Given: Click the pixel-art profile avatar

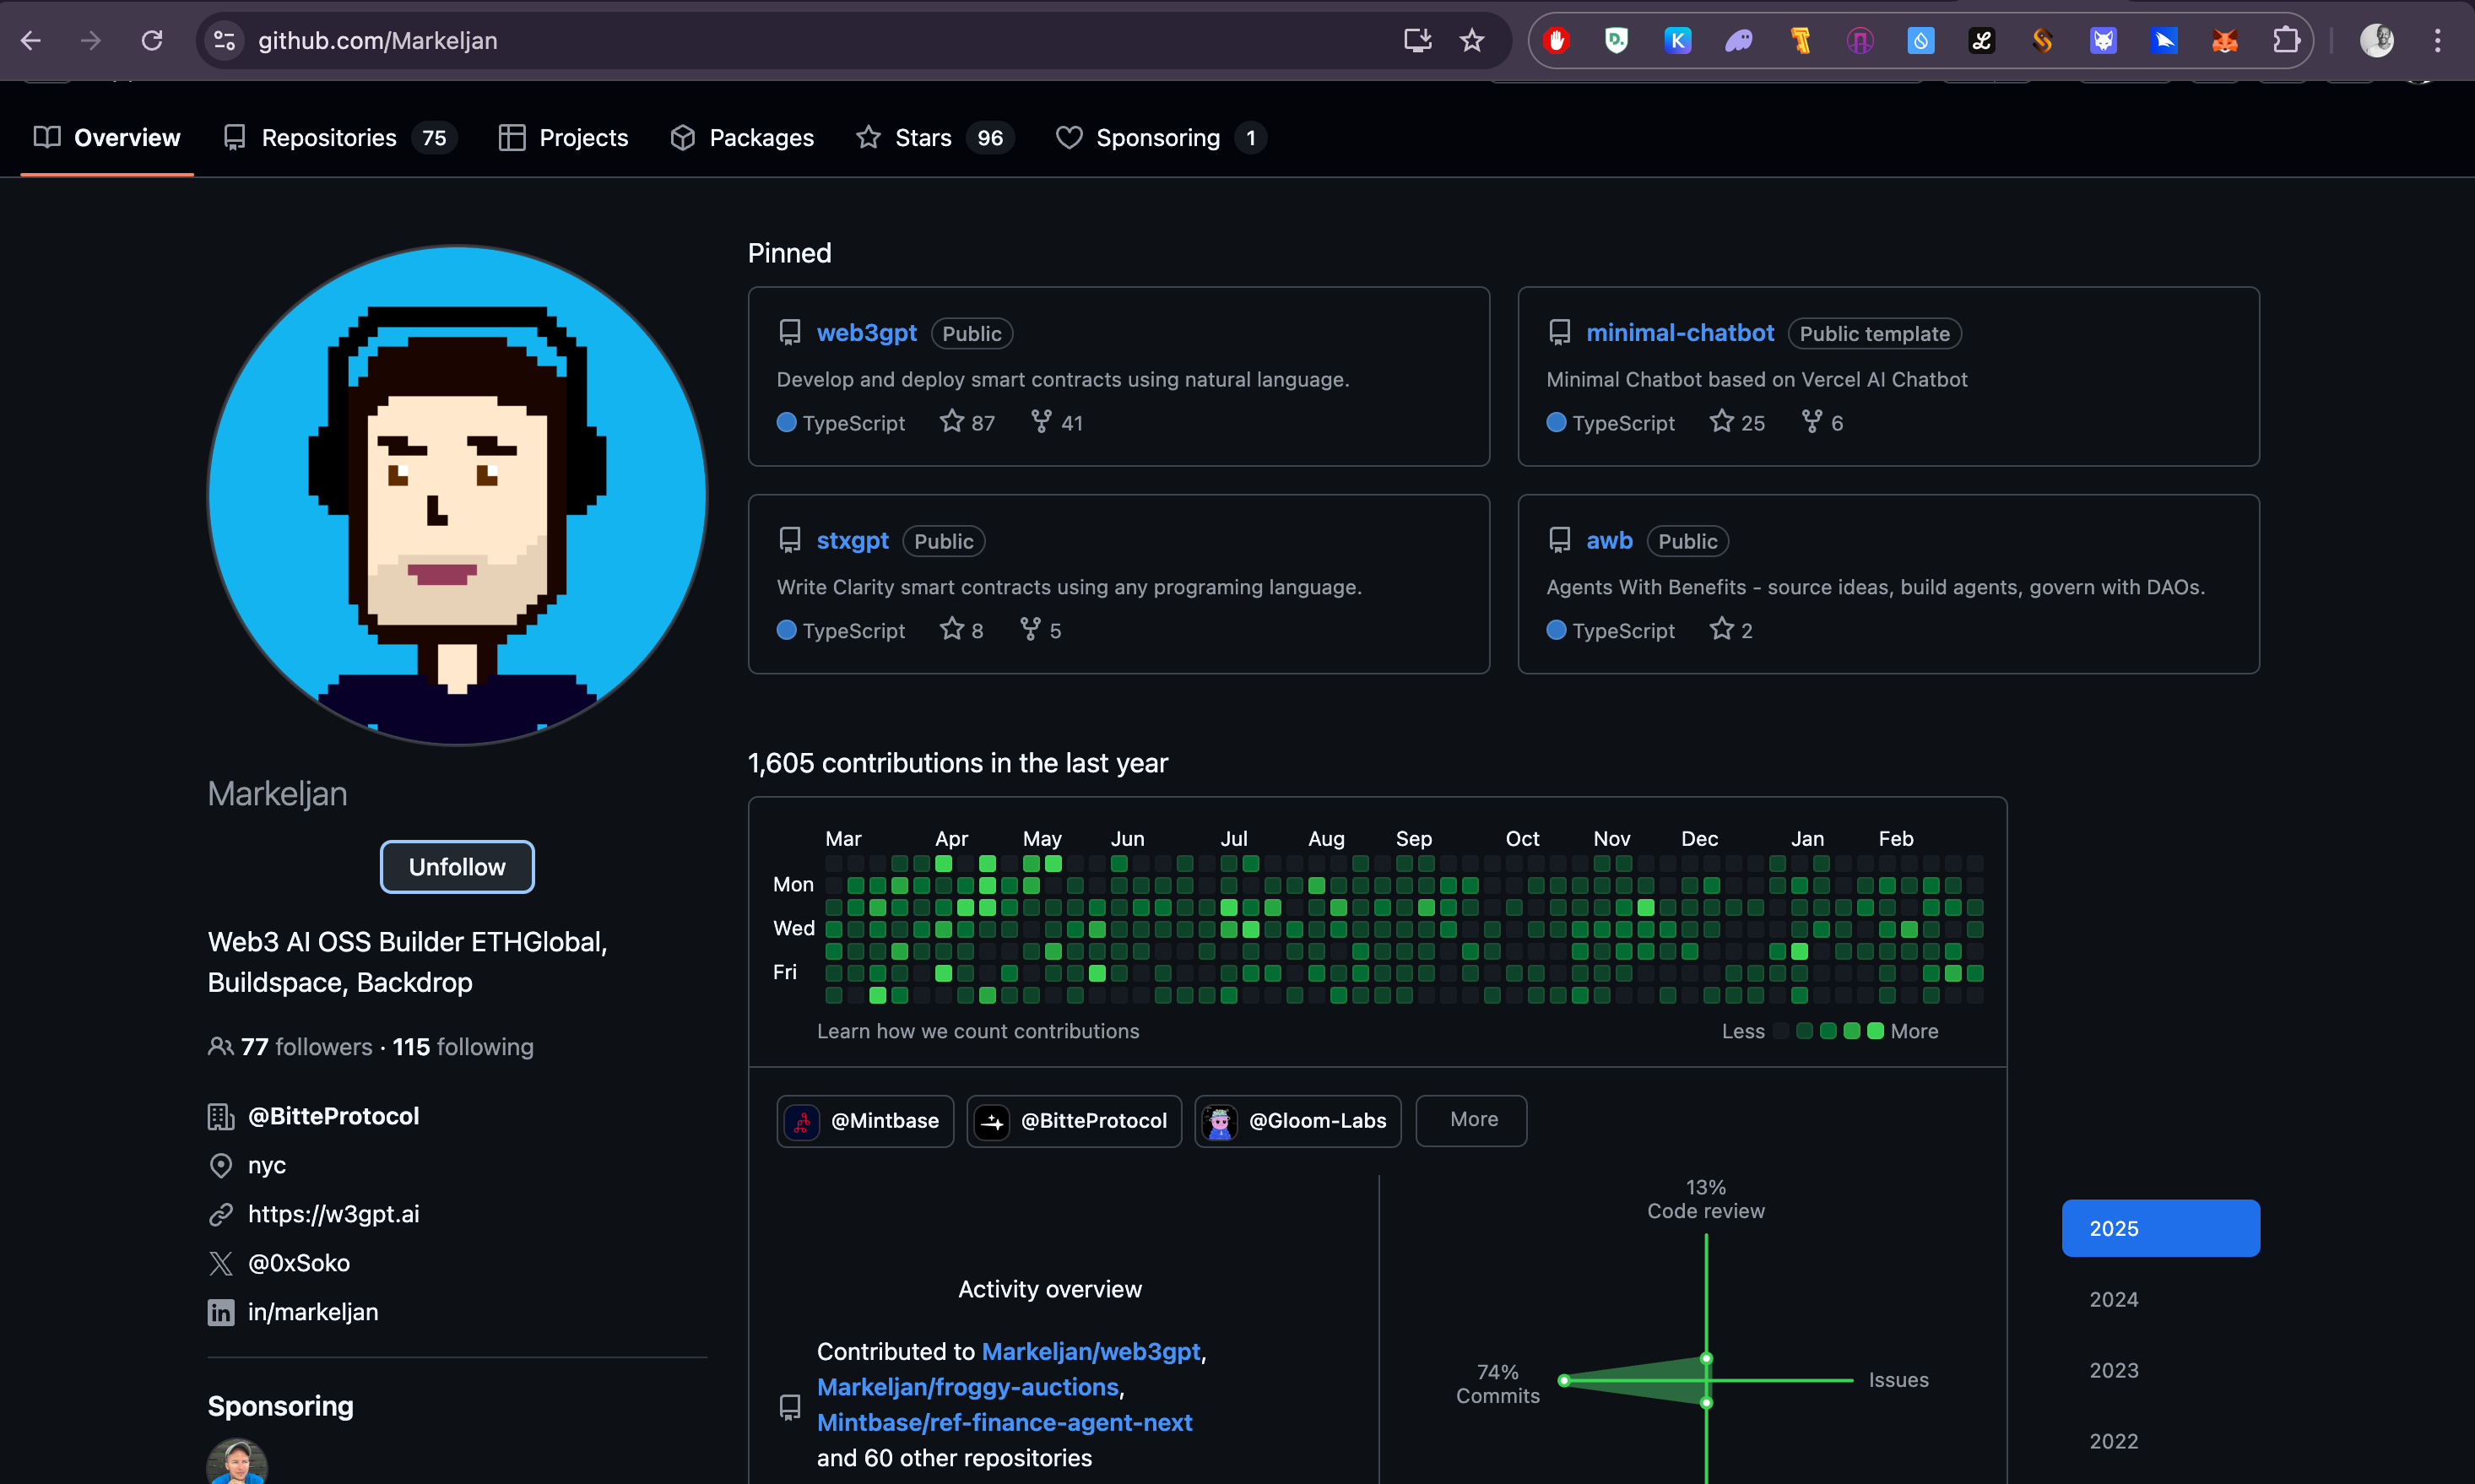Looking at the screenshot, I should 457,495.
